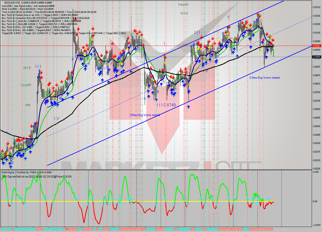Viewport: 322px width, 232px height.
Task: Select the I V wave label
Action: (x=57, y=118)
